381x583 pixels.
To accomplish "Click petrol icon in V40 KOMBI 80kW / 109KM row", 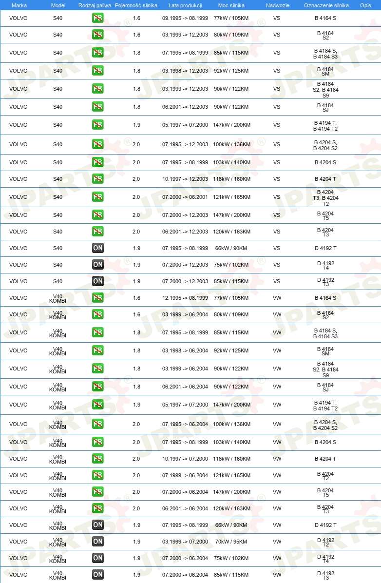I will 98,314.
